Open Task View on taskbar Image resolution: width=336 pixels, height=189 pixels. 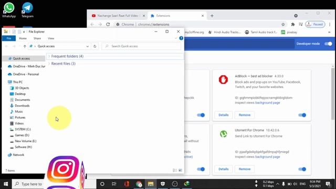tap(114, 184)
